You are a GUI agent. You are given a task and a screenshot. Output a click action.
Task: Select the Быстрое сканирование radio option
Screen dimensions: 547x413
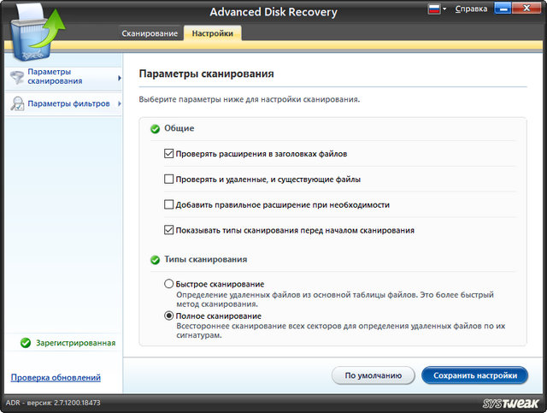(x=168, y=284)
